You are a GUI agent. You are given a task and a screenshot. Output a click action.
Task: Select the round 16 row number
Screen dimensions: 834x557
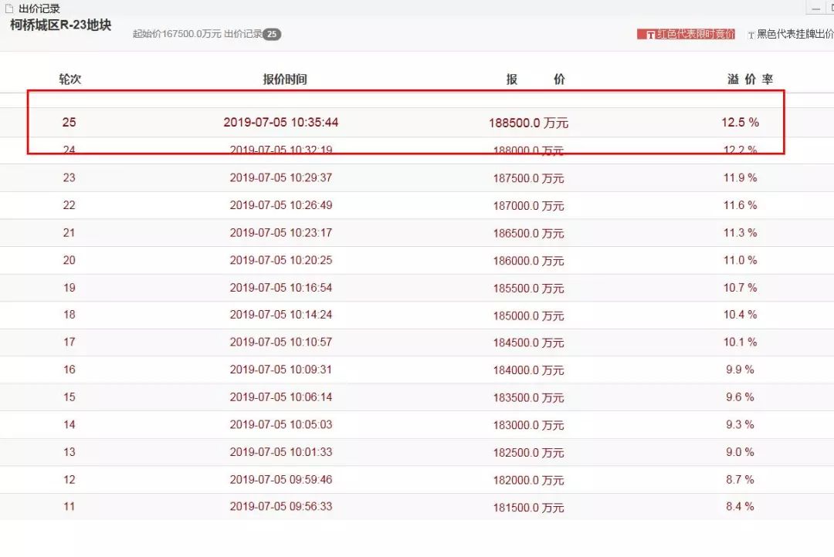[x=69, y=370]
